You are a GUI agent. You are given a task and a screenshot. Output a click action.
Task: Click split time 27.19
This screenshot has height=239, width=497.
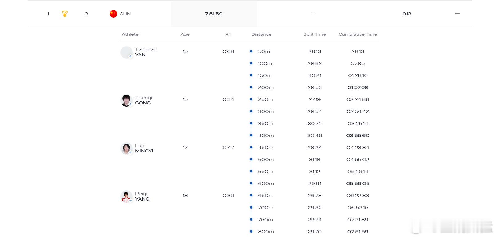(x=315, y=99)
